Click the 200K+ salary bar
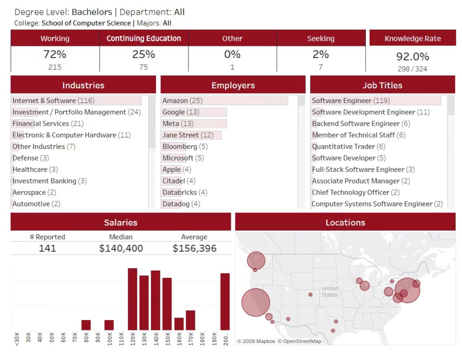Screen dimensions: 462x358 click(x=225, y=301)
